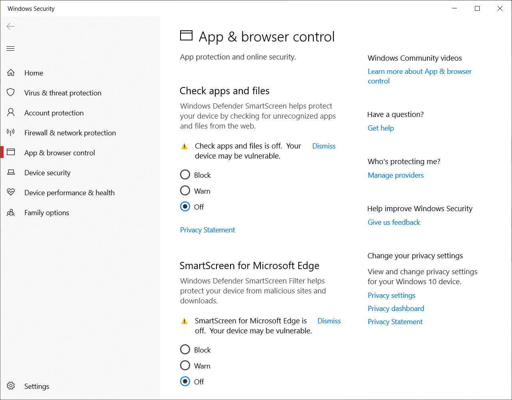Maximize the Windows Security window
512x400 pixels.
(x=477, y=8)
